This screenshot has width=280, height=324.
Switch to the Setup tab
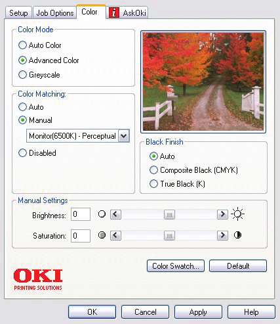(x=18, y=12)
